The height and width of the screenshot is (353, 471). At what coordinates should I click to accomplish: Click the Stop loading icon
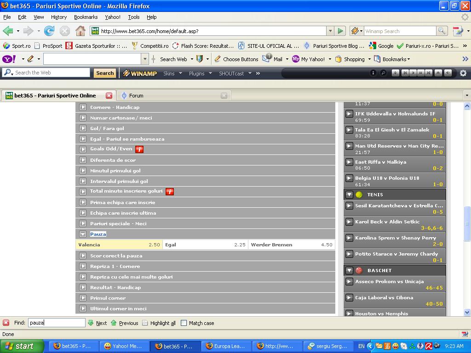(x=64, y=31)
